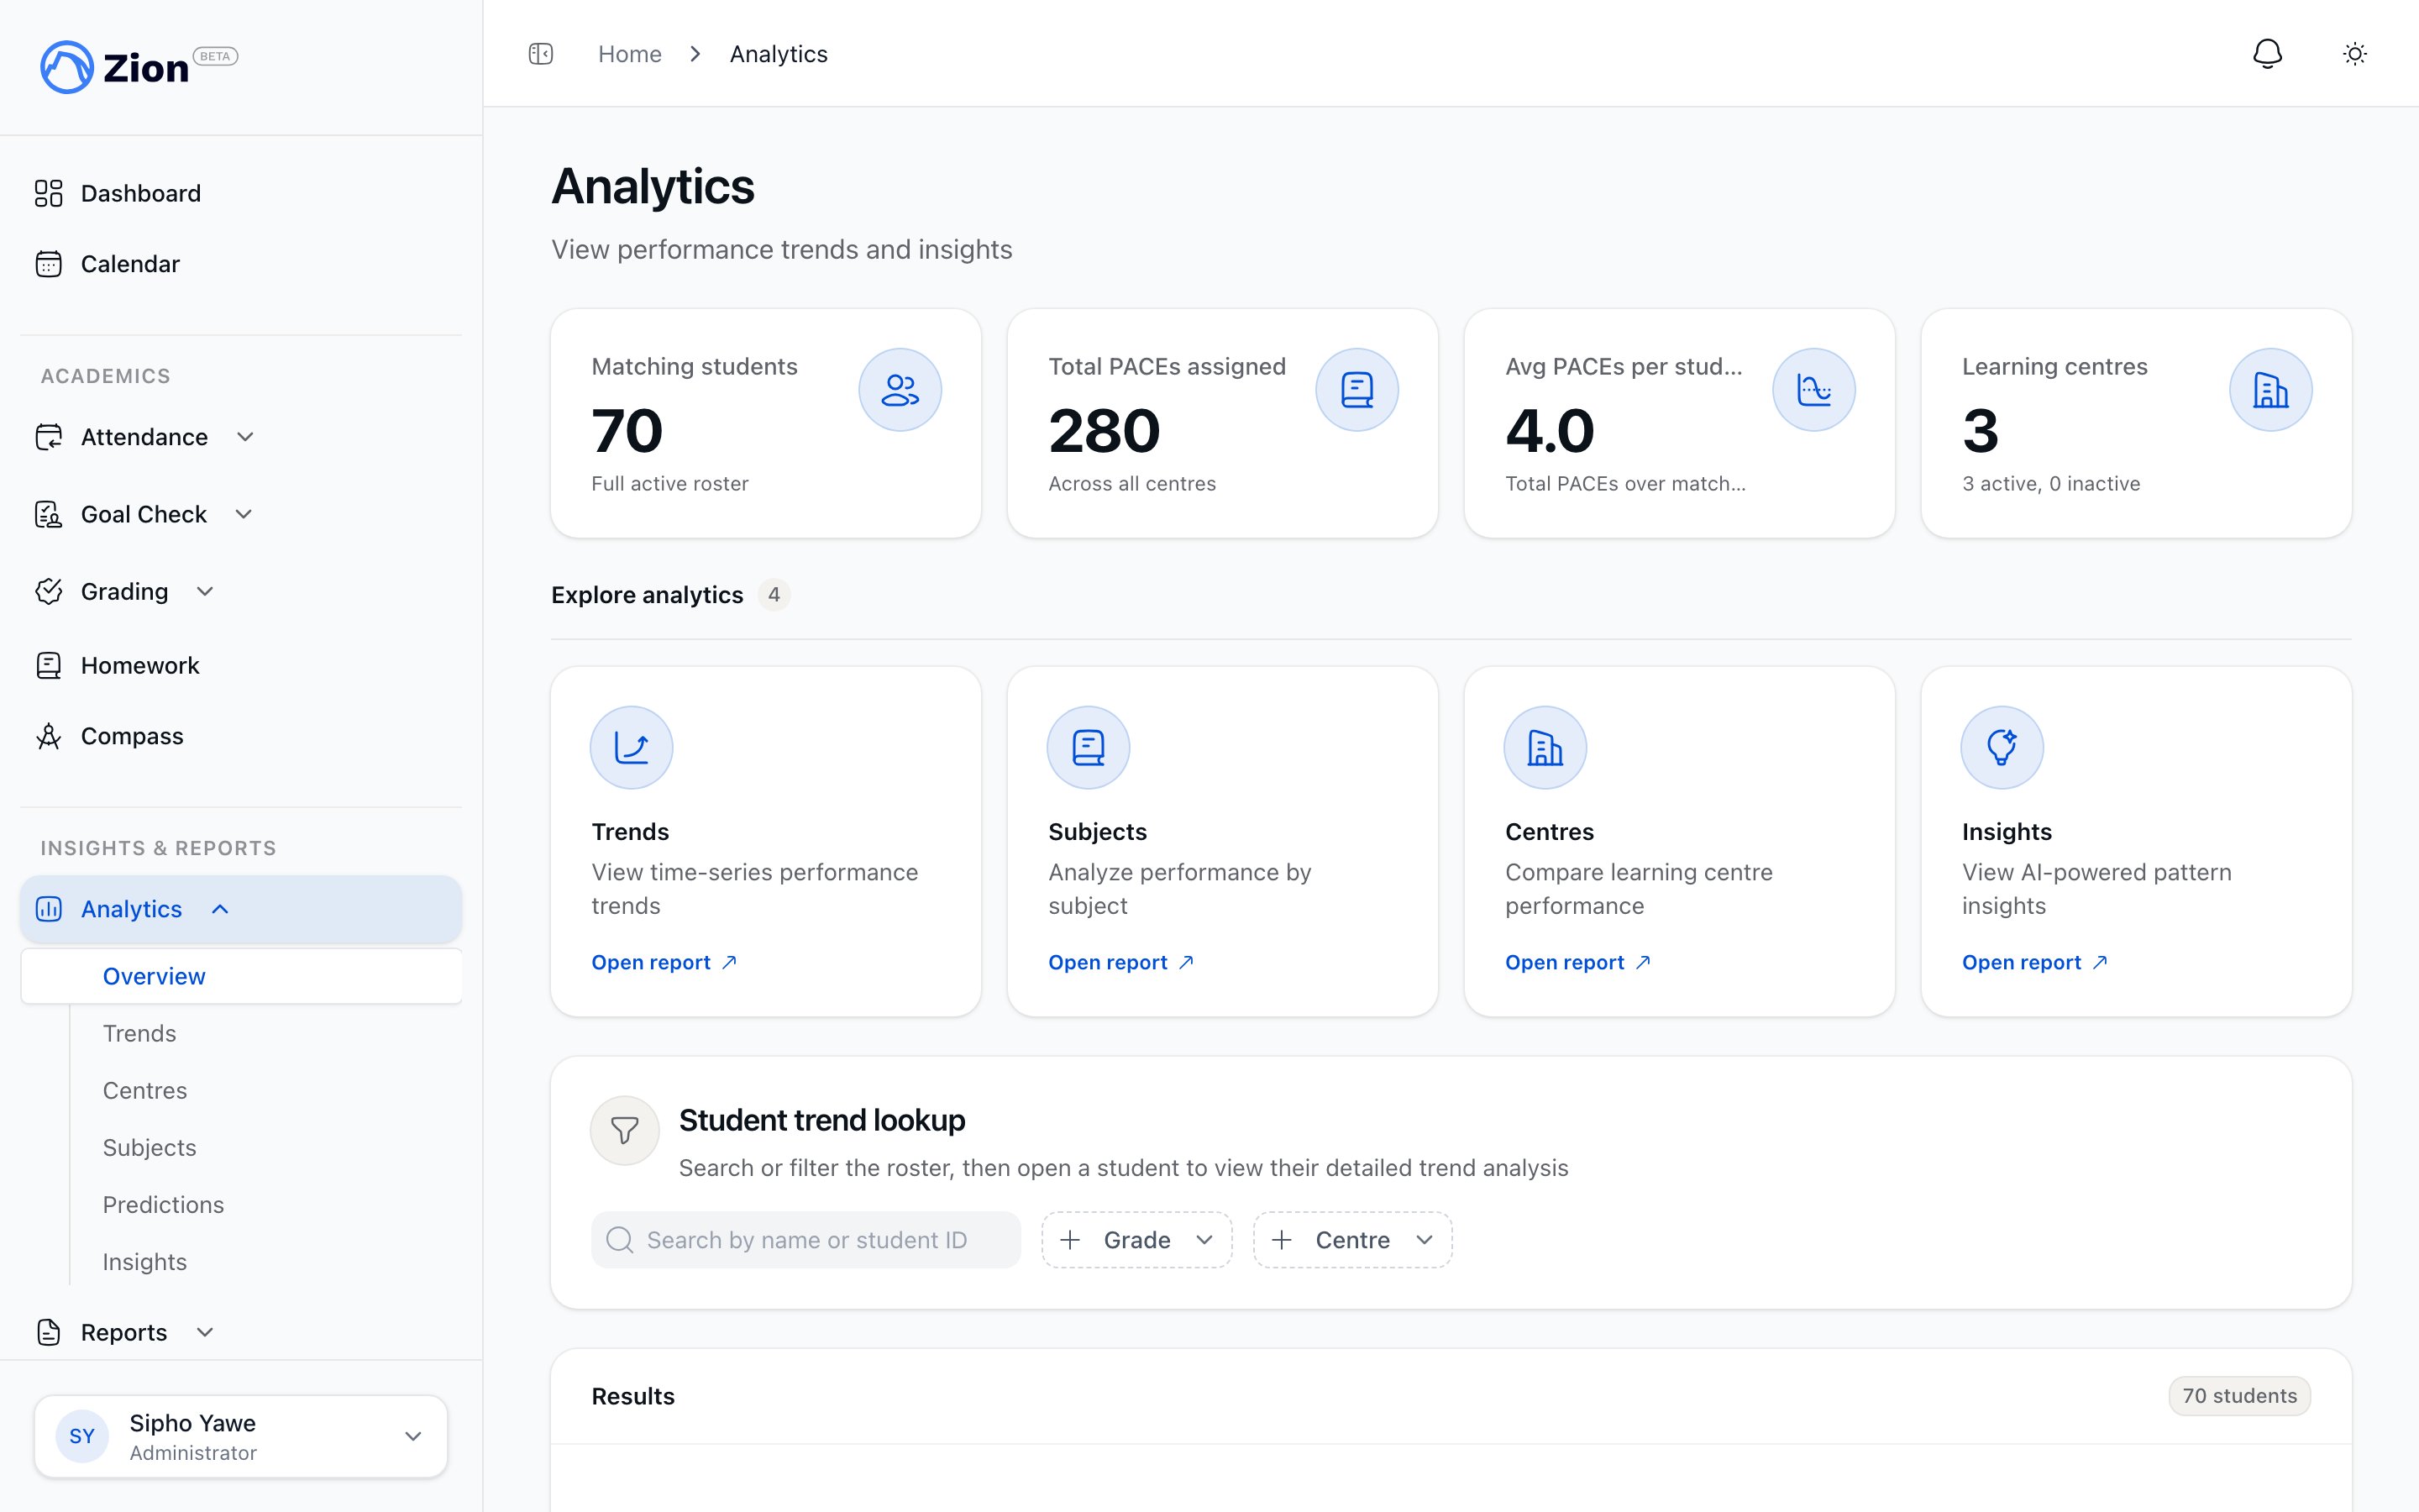Click the "Results" heading
The width and height of the screenshot is (2419, 1512).
pyautogui.click(x=632, y=1396)
